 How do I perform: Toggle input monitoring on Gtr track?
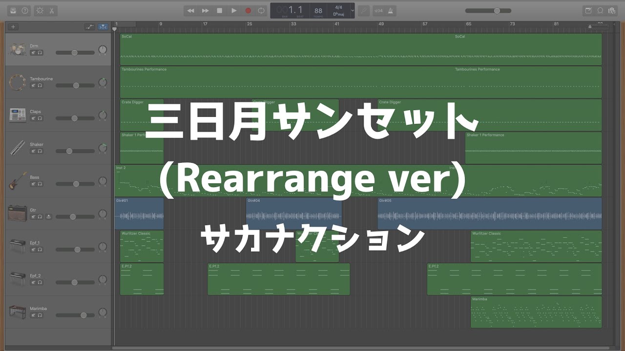click(48, 216)
